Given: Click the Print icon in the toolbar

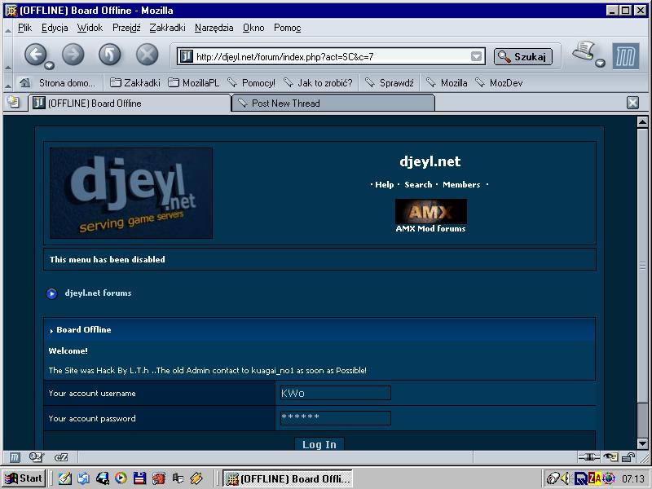Looking at the screenshot, I should [584, 51].
